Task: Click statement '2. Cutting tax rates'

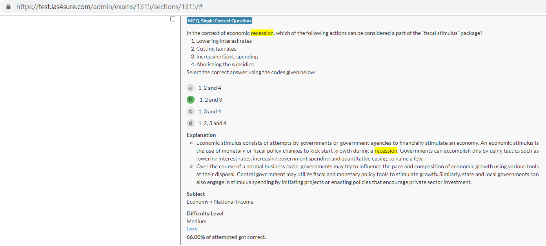Action: 214,49
